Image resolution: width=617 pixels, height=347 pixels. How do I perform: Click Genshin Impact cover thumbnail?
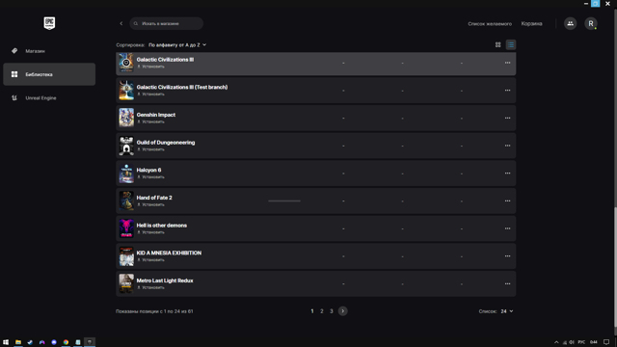coord(126,118)
